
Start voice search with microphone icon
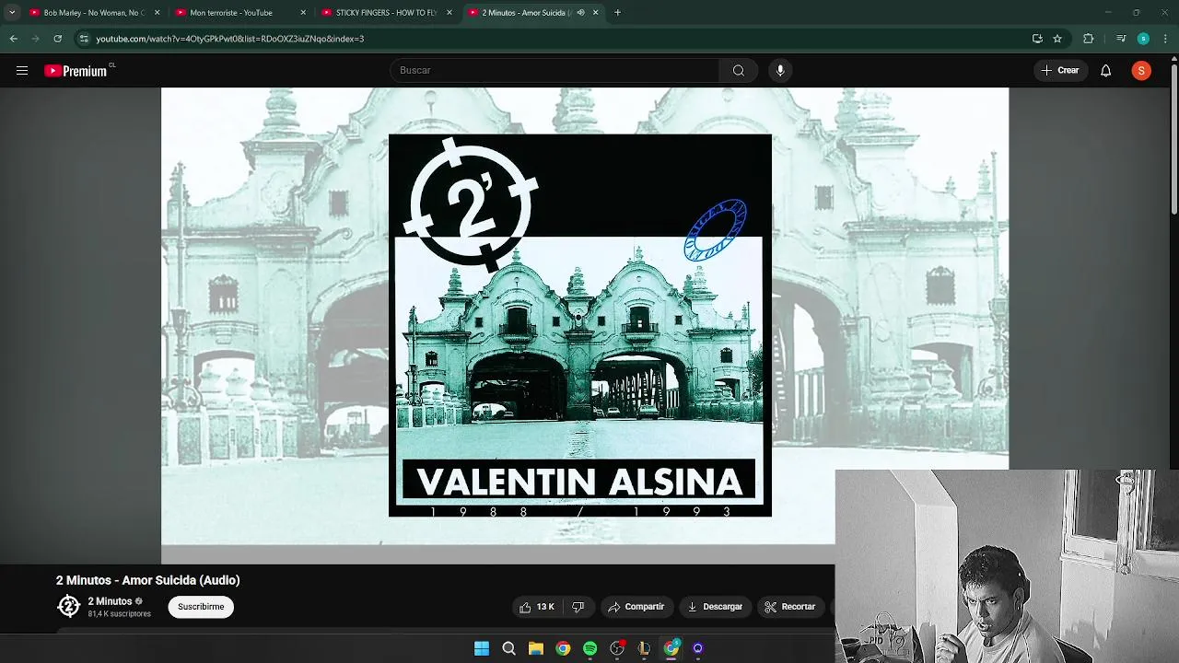[780, 70]
